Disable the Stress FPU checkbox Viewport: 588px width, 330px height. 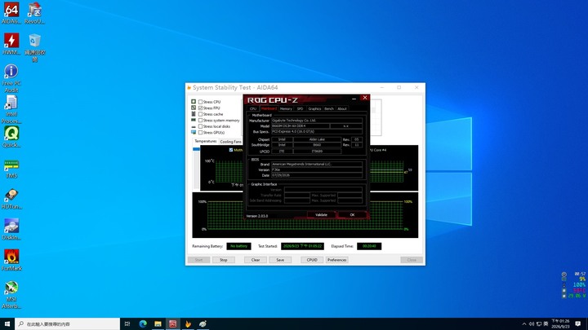tap(200, 108)
